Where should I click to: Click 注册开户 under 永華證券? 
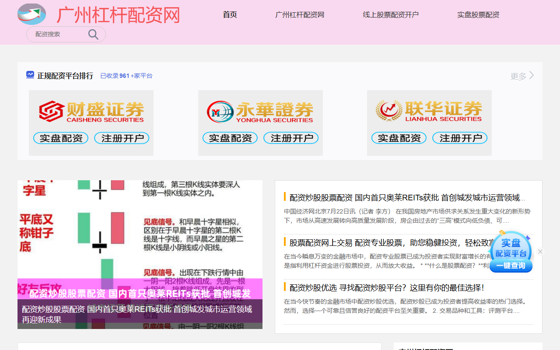[x=291, y=138]
